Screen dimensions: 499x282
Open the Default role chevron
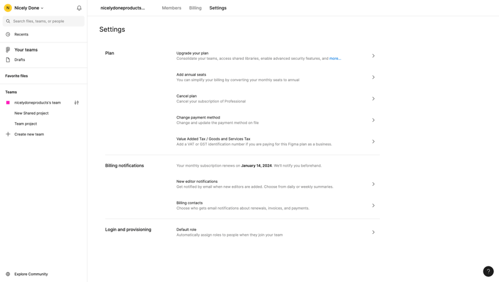(373, 232)
